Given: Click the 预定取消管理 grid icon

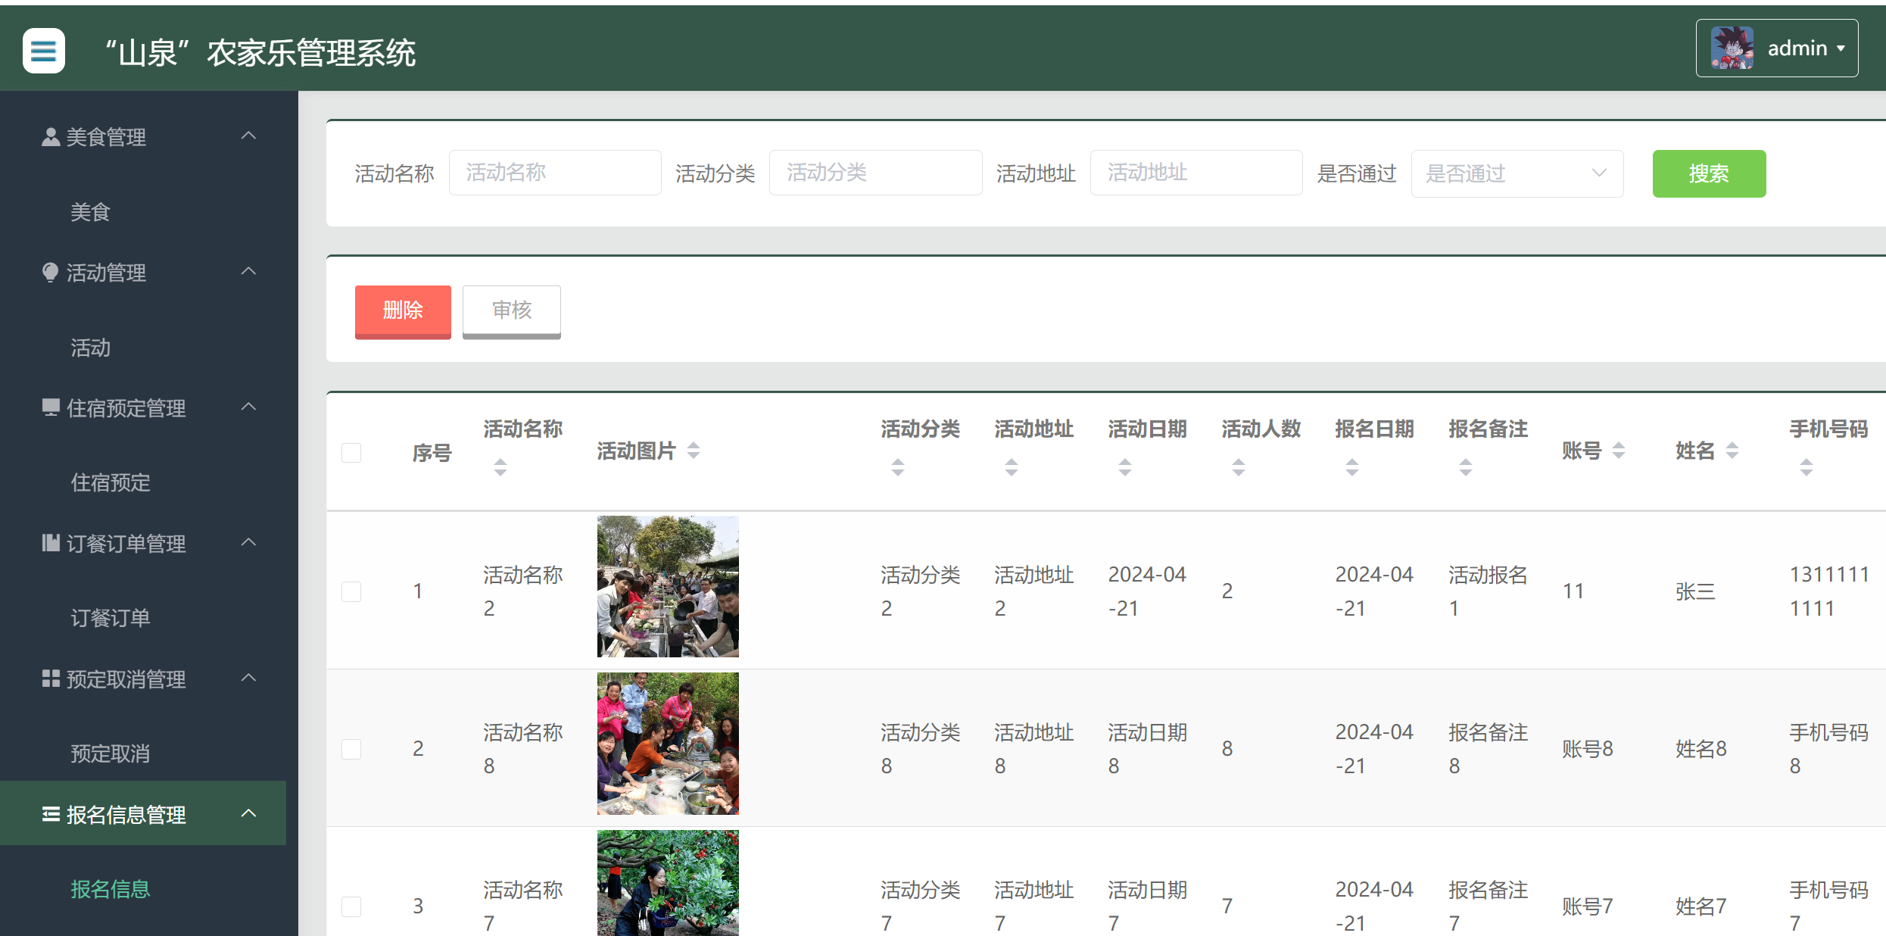Looking at the screenshot, I should [x=51, y=679].
